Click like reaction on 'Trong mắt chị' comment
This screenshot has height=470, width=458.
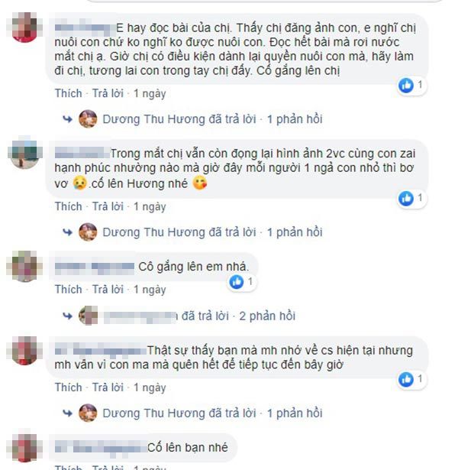click(406, 199)
